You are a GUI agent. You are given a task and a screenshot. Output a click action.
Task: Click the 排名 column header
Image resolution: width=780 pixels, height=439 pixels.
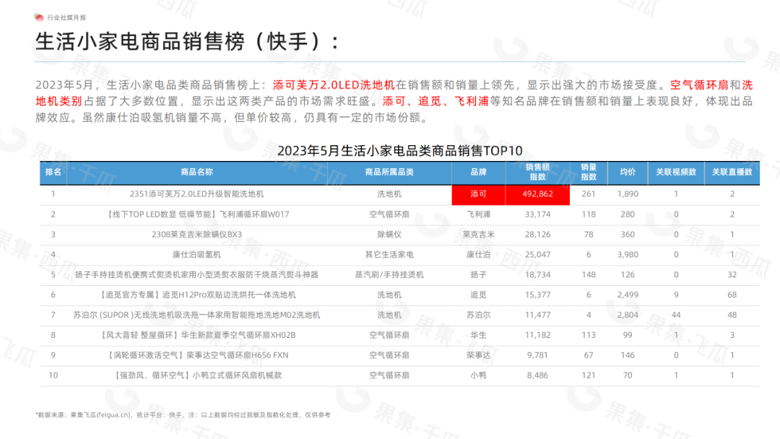pyautogui.click(x=53, y=172)
